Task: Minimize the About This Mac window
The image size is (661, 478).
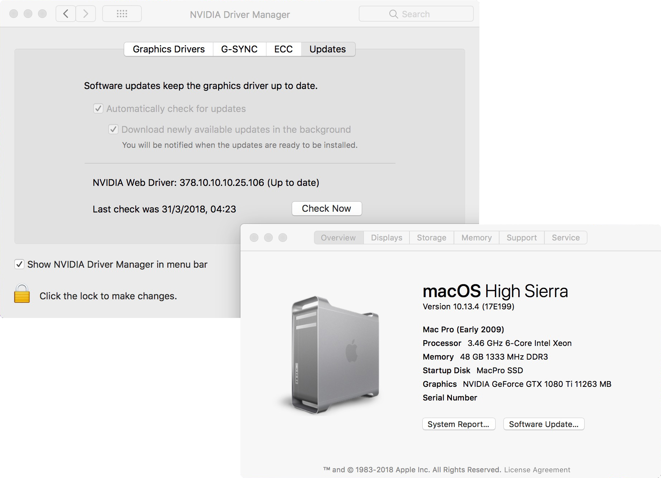Action: click(x=268, y=238)
